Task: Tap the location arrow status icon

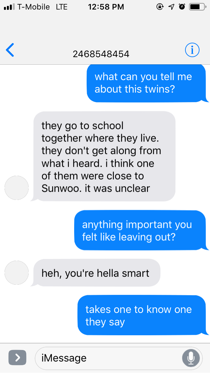Action: coord(171,7)
